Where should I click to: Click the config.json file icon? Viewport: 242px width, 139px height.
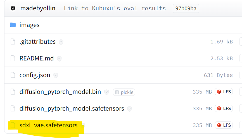coord(13,75)
